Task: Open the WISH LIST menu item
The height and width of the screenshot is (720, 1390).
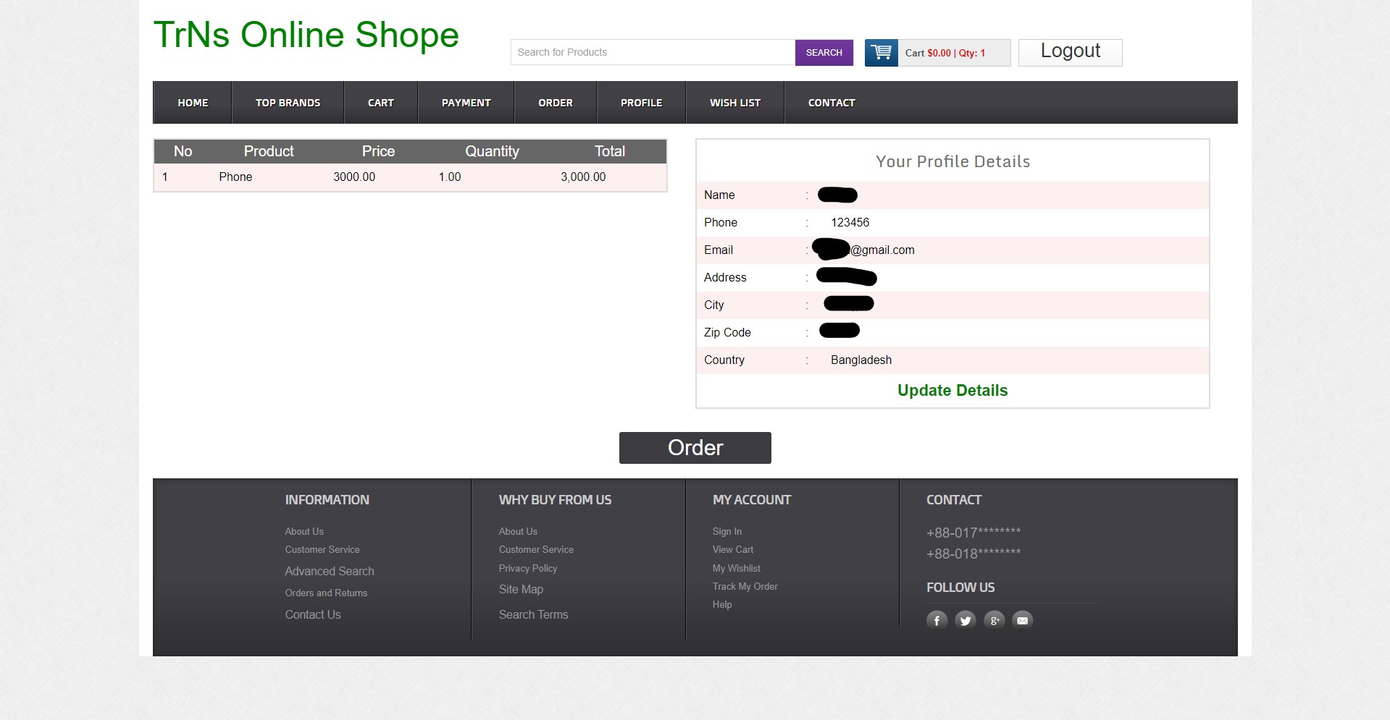Action: coord(734,102)
